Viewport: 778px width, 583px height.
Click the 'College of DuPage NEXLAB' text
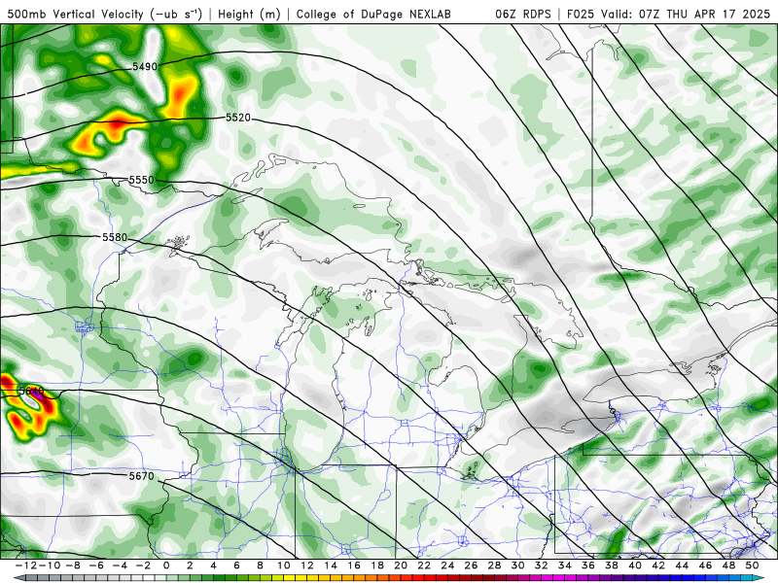373,14
